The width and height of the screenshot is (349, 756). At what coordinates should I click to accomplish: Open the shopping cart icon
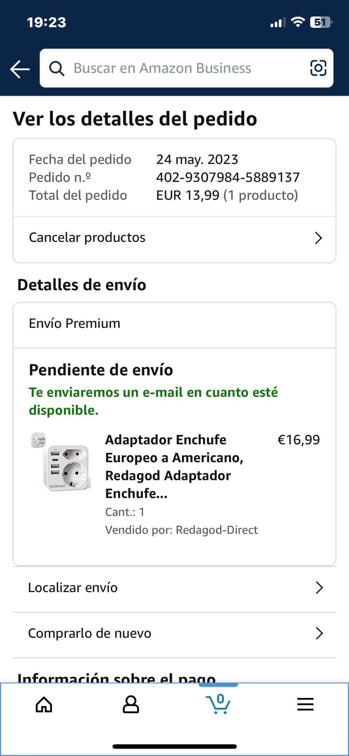(218, 704)
